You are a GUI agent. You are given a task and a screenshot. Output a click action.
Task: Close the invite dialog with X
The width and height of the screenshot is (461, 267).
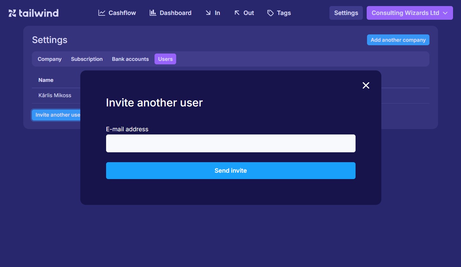coord(366,85)
